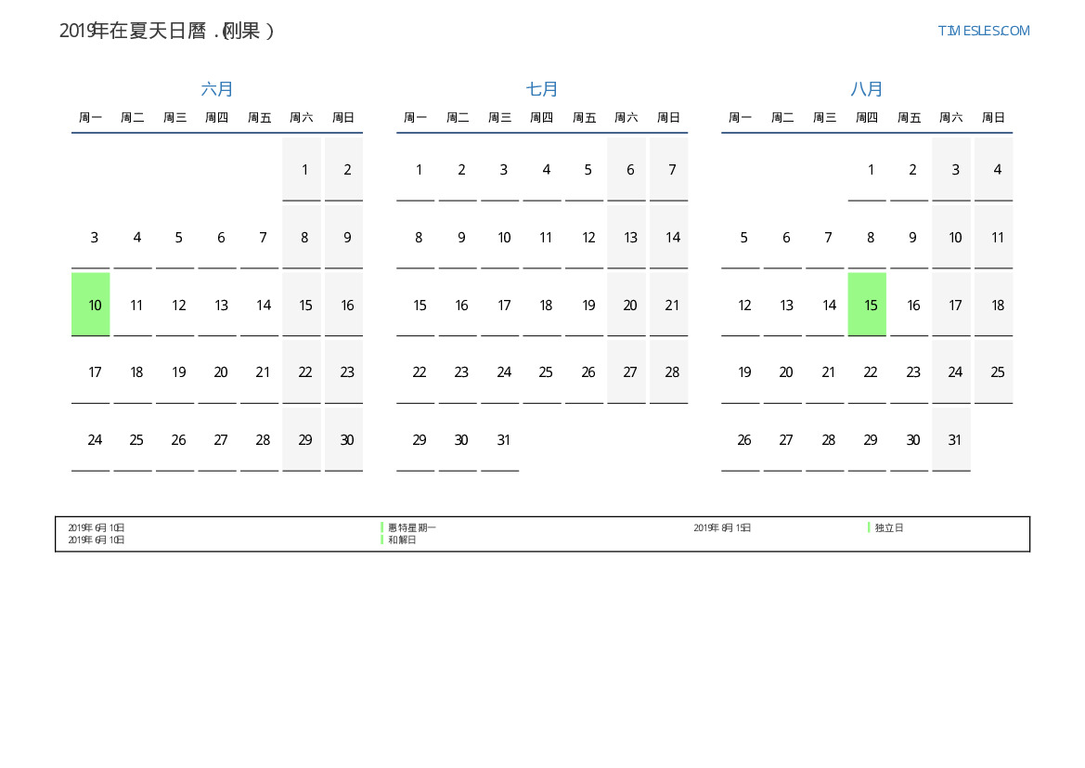Click June 1 Saturday cell
1085x768 pixels.
(x=304, y=170)
